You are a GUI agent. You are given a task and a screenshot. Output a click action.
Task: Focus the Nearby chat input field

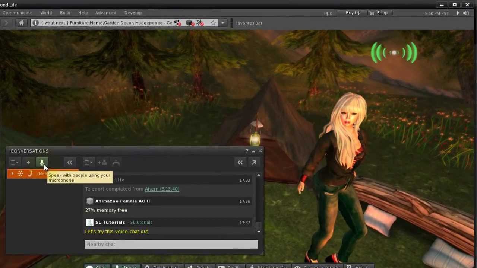[171, 244]
